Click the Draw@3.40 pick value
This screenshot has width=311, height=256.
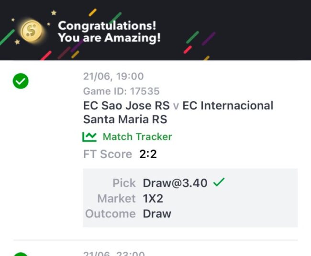tap(175, 183)
